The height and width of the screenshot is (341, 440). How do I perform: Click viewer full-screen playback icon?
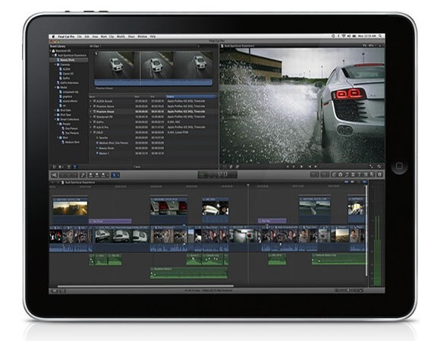(x=371, y=166)
